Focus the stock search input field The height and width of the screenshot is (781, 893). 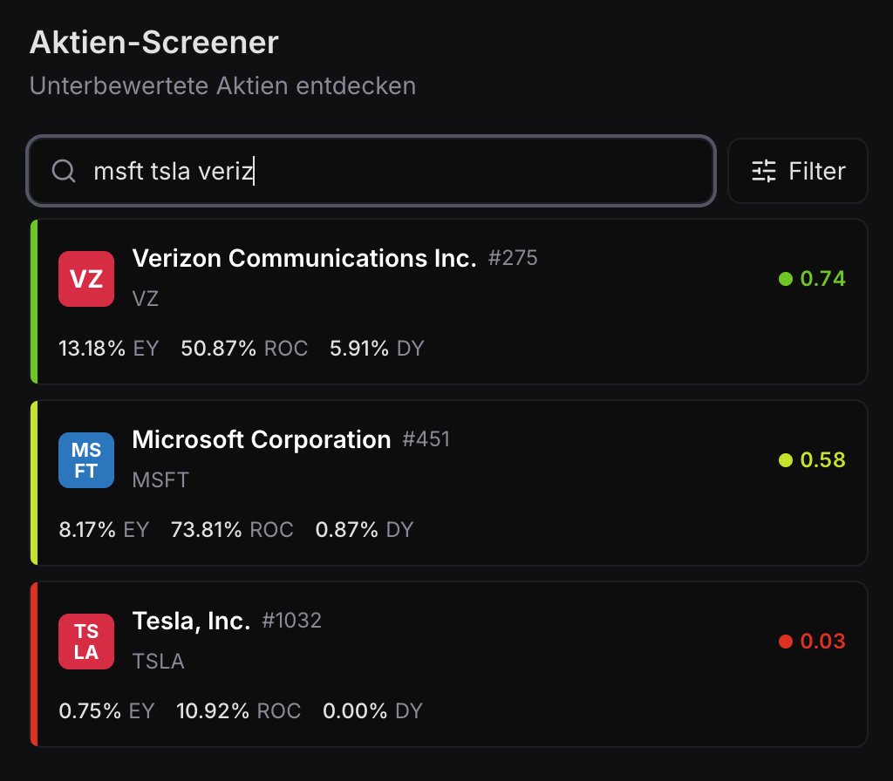click(x=371, y=171)
